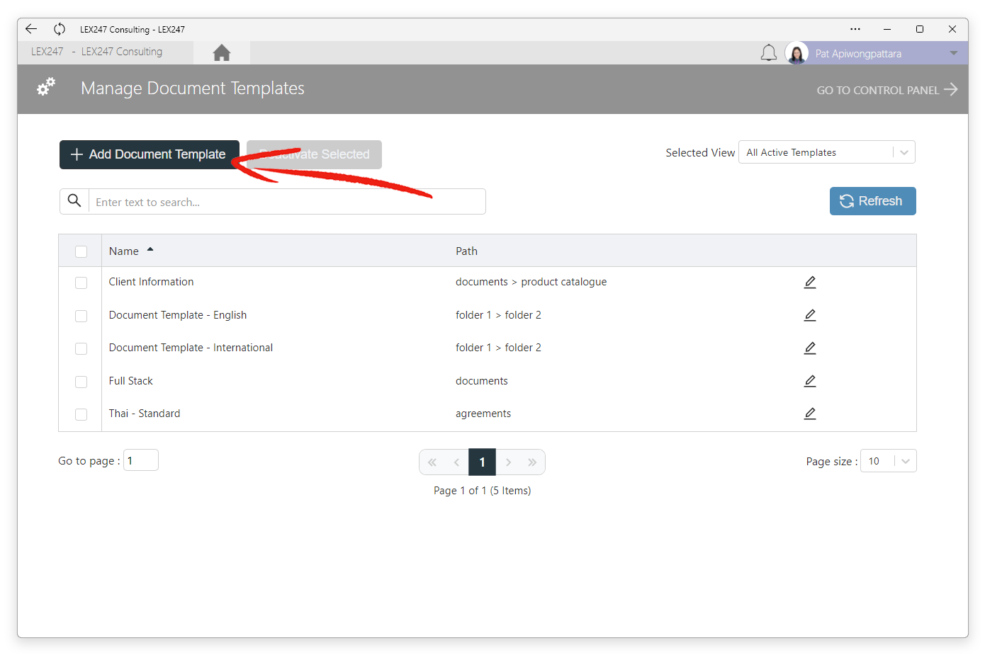
Task: Click Add Document Template button
Action: pos(150,154)
